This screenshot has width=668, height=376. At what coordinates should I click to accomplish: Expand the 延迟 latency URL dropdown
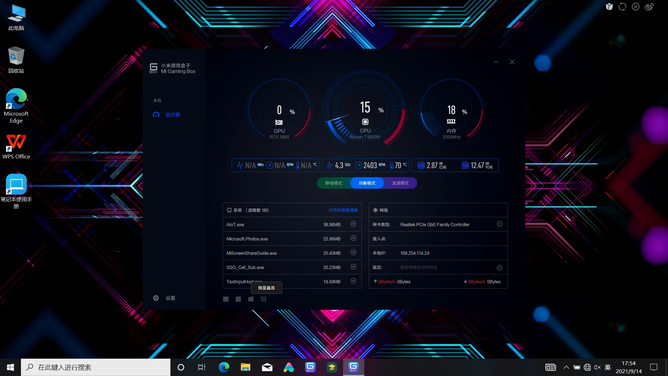click(500, 268)
